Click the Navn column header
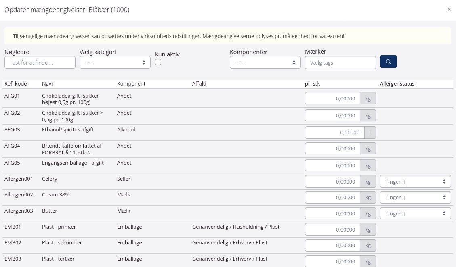Viewport: 456px width, 267px height. point(48,84)
